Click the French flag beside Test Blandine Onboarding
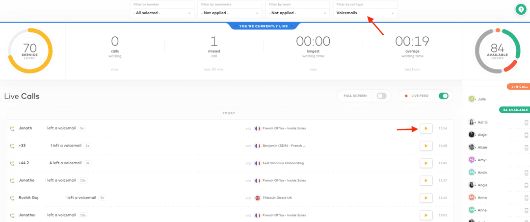 (258, 163)
